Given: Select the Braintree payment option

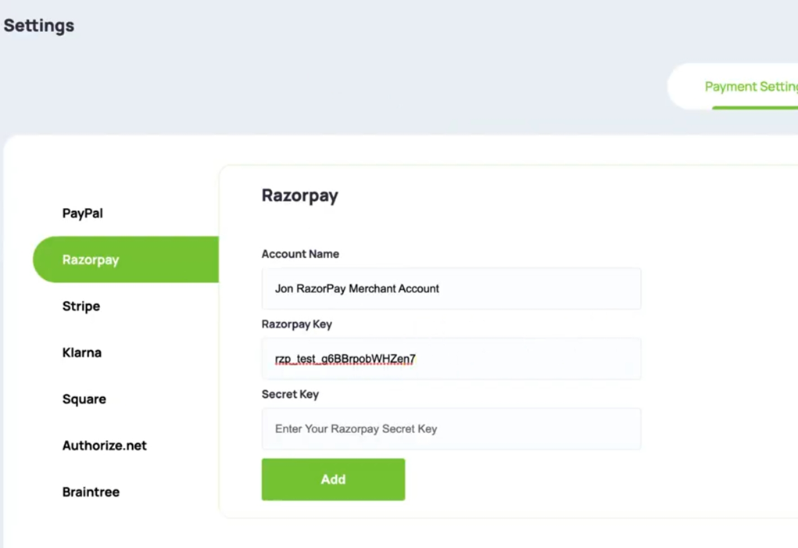Looking at the screenshot, I should point(91,492).
